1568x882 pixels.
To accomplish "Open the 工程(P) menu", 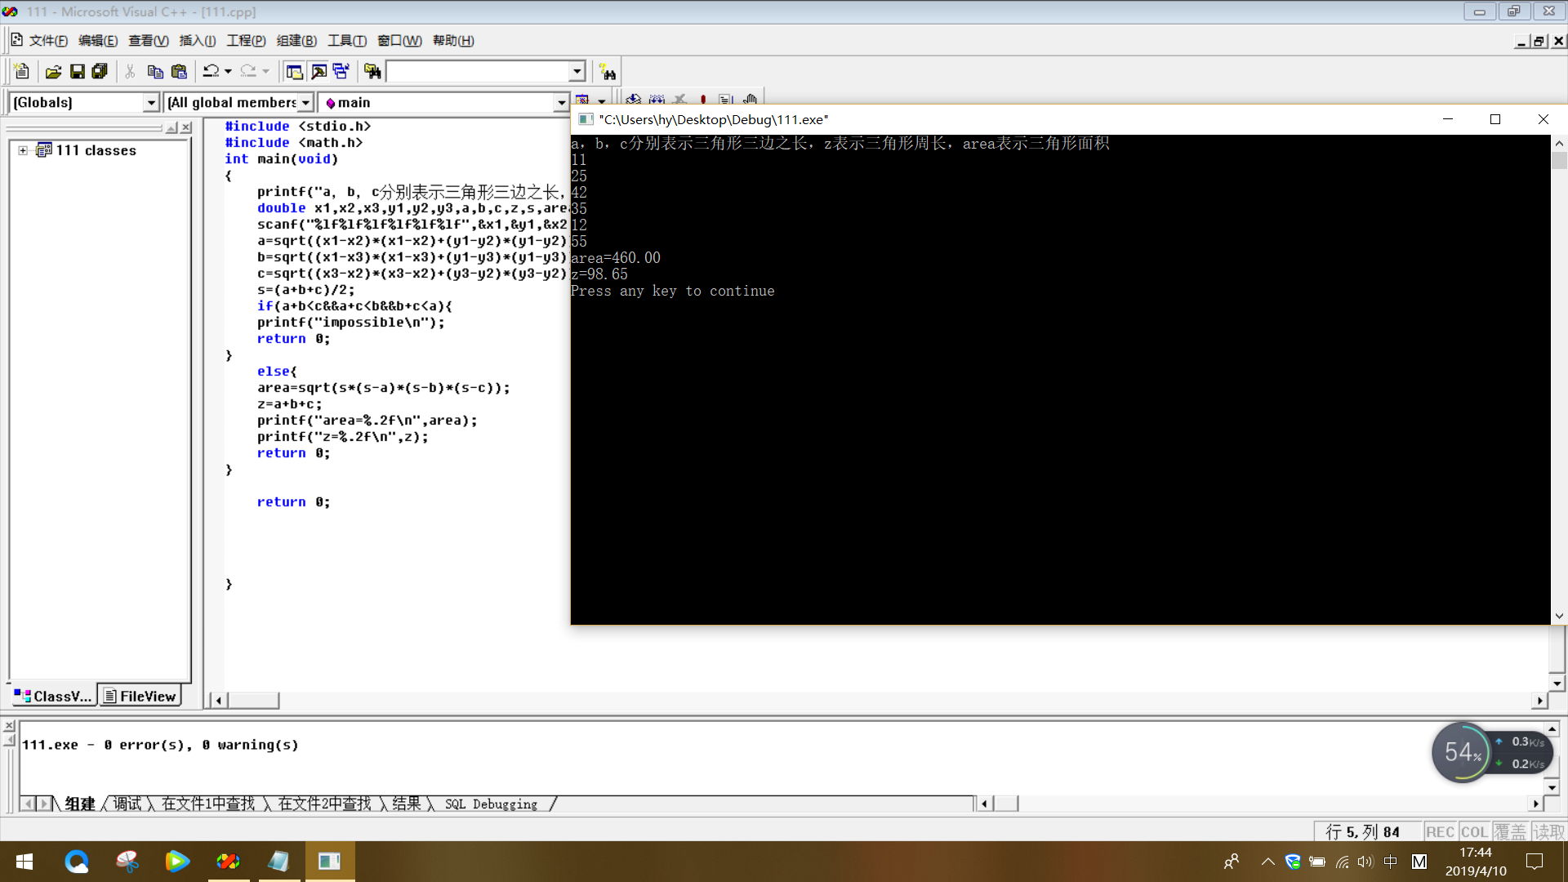I will (x=246, y=41).
